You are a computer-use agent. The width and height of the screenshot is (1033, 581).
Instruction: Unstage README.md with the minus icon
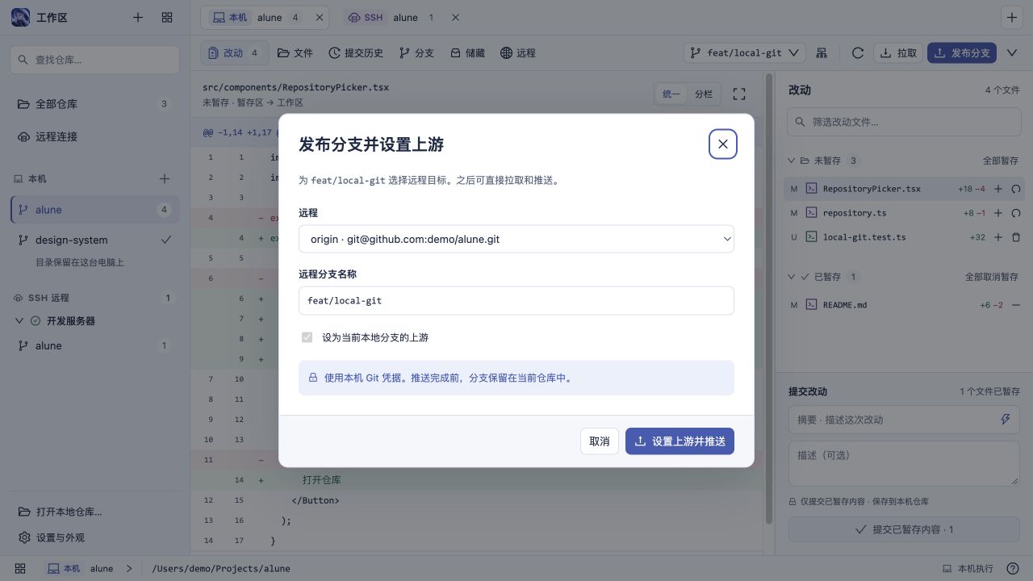[x=1016, y=305]
